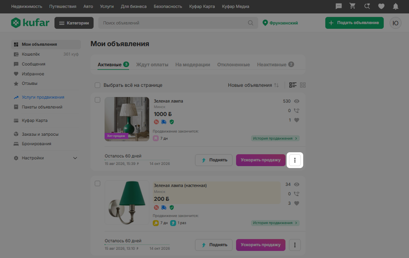This screenshot has height=258, width=409.
Task: Switch to На модерации tab
Action: pos(193,65)
